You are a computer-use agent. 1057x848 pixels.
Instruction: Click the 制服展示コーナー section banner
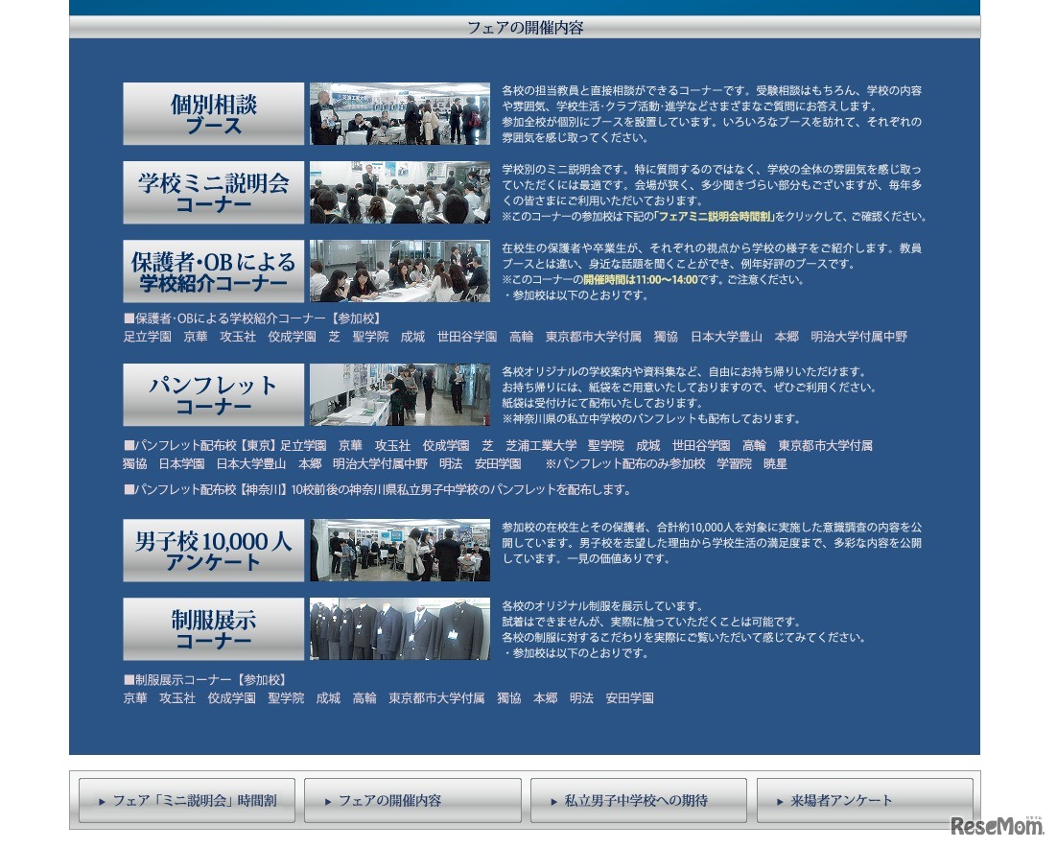pos(213,628)
